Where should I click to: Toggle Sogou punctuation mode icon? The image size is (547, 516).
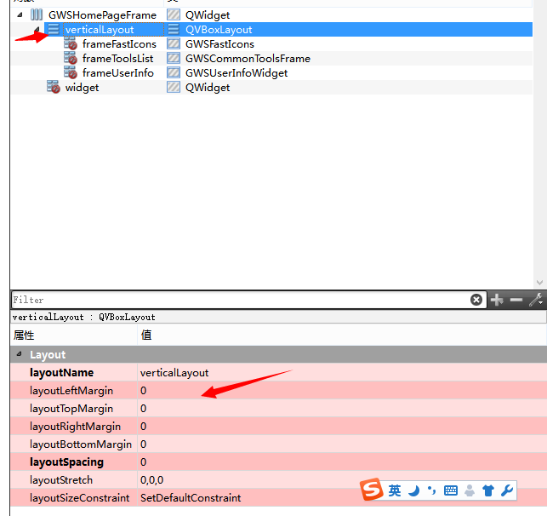coord(431,490)
